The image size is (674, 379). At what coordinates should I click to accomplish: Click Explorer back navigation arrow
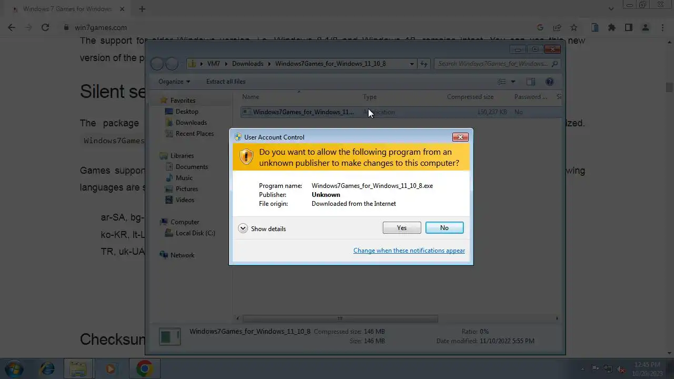[157, 64]
